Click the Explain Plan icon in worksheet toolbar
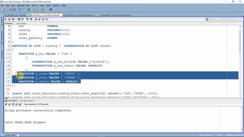 coord(13,19)
